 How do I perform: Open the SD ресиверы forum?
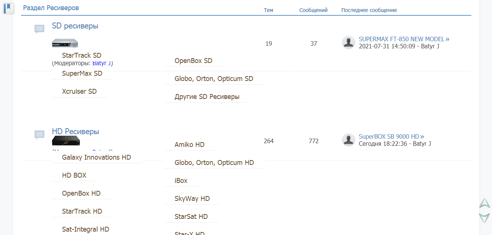pyautogui.click(x=75, y=26)
